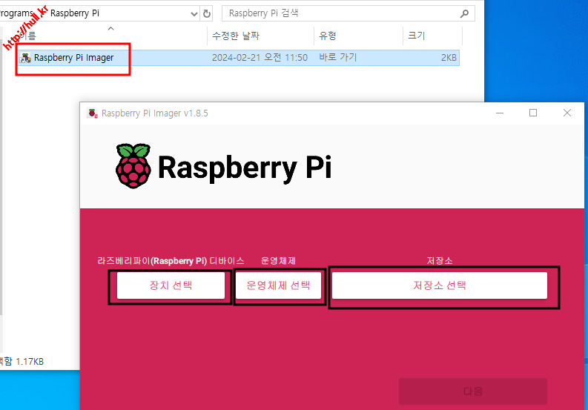Choose storage with 저장소 선택 button

pyautogui.click(x=439, y=285)
